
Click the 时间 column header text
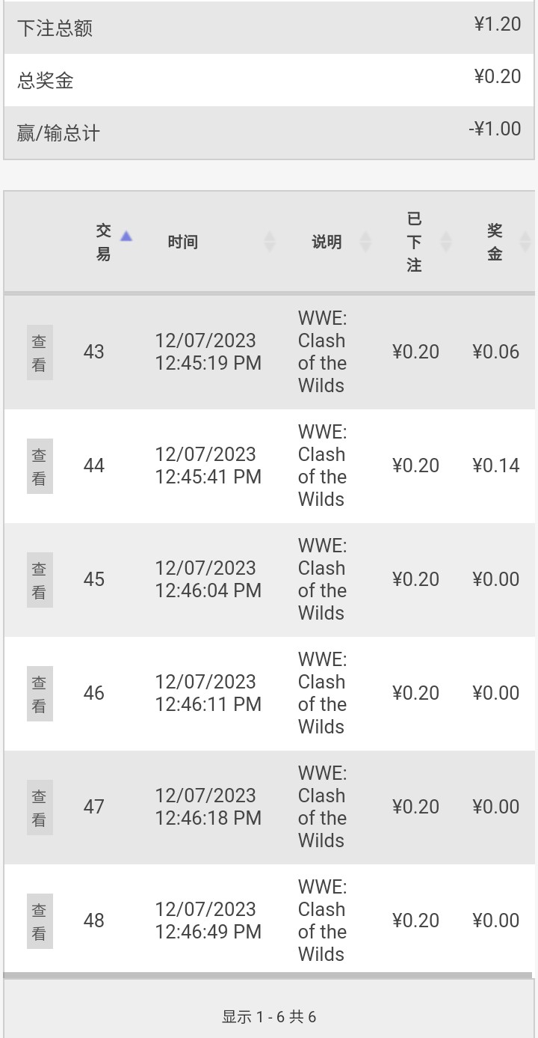coord(182,242)
